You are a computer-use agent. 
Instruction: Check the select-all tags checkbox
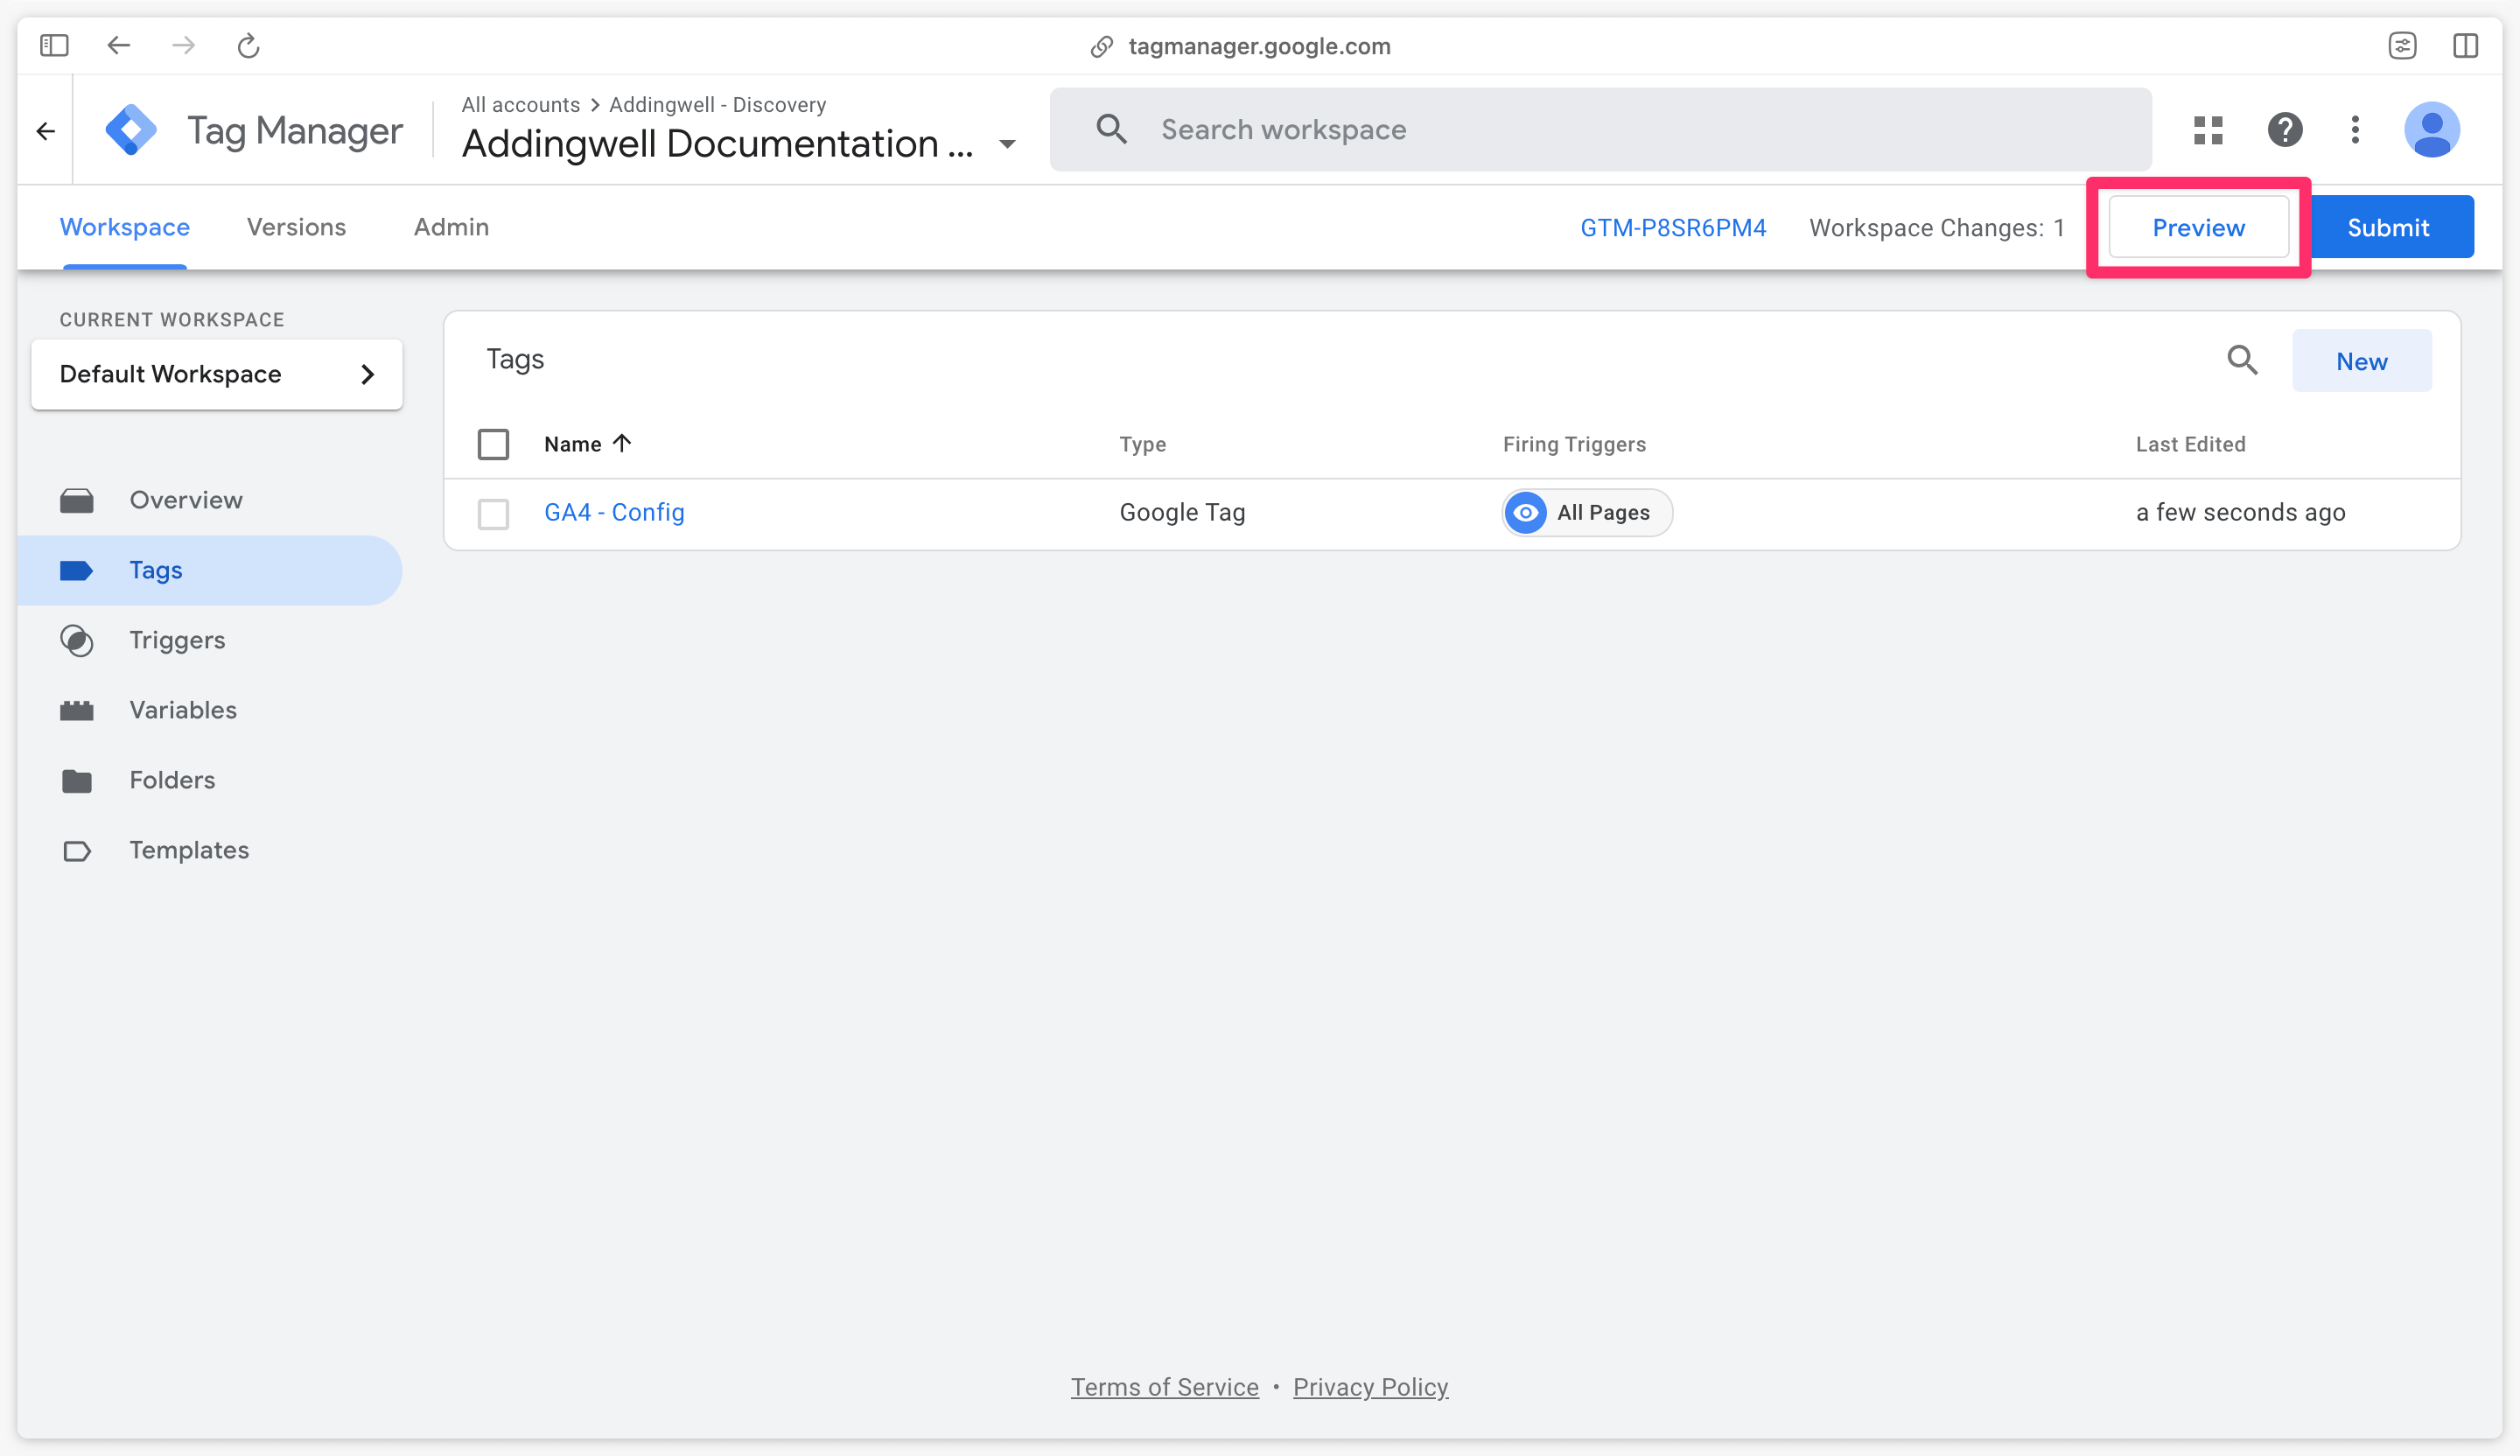point(494,444)
